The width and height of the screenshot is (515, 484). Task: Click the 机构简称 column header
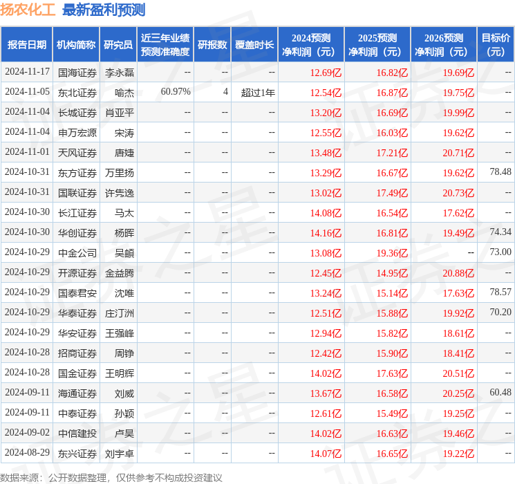[76, 45]
